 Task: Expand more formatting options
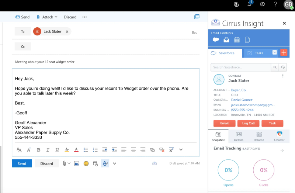click(181, 150)
